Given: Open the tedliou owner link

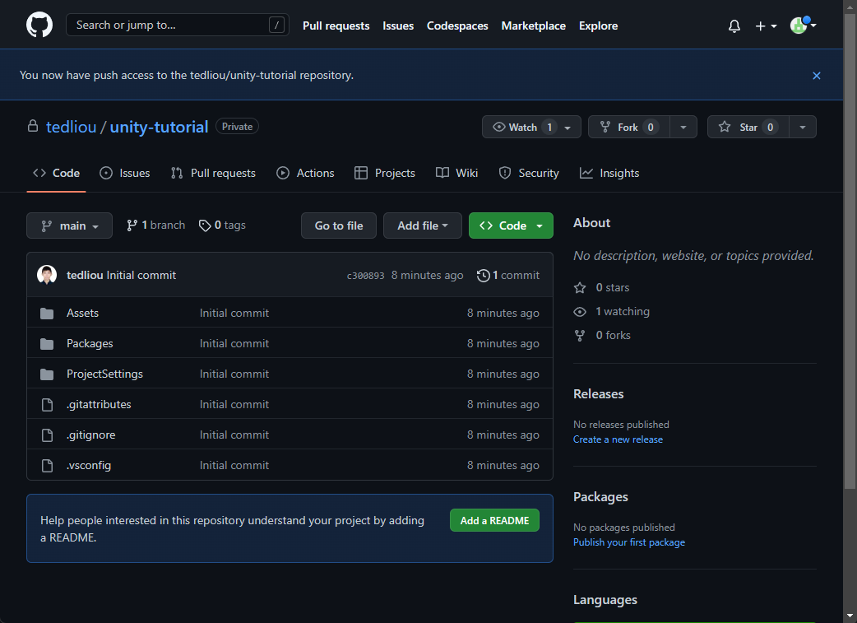Looking at the screenshot, I should (71, 127).
